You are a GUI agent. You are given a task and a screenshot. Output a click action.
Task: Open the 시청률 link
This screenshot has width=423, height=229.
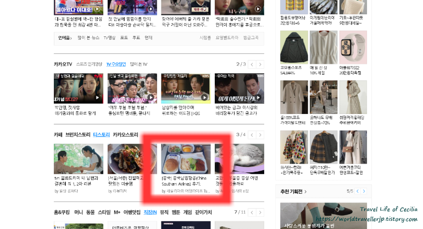click(205, 38)
